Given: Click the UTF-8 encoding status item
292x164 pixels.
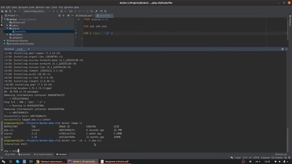Looking at the screenshot, I should click(256, 158).
